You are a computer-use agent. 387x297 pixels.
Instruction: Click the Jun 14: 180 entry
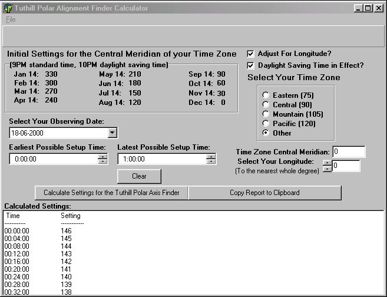click(x=120, y=83)
